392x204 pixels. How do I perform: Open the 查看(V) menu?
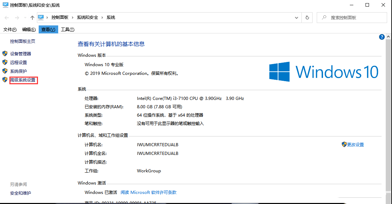48,30
